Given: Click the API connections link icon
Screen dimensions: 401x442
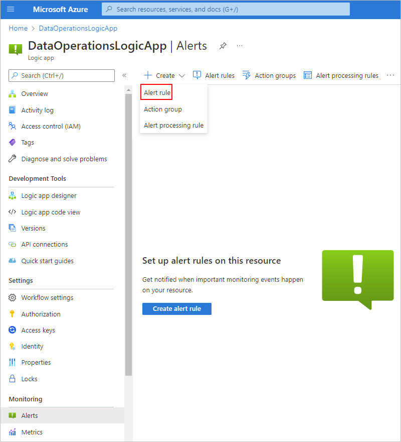Looking at the screenshot, I should (x=13, y=244).
